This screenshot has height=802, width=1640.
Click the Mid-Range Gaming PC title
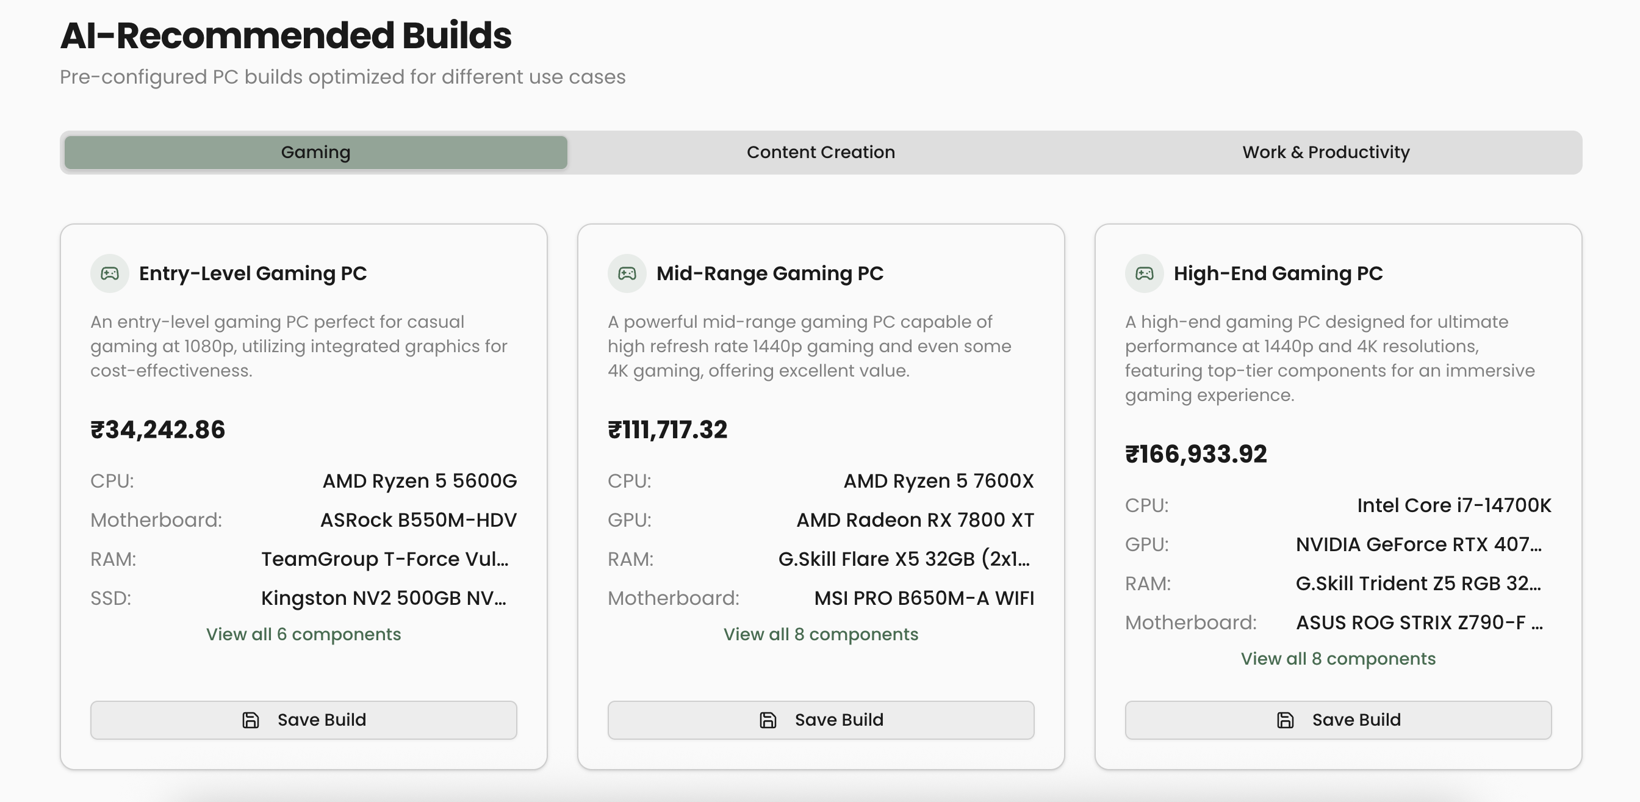click(770, 273)
